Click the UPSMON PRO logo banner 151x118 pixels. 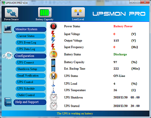coord(119,14)
